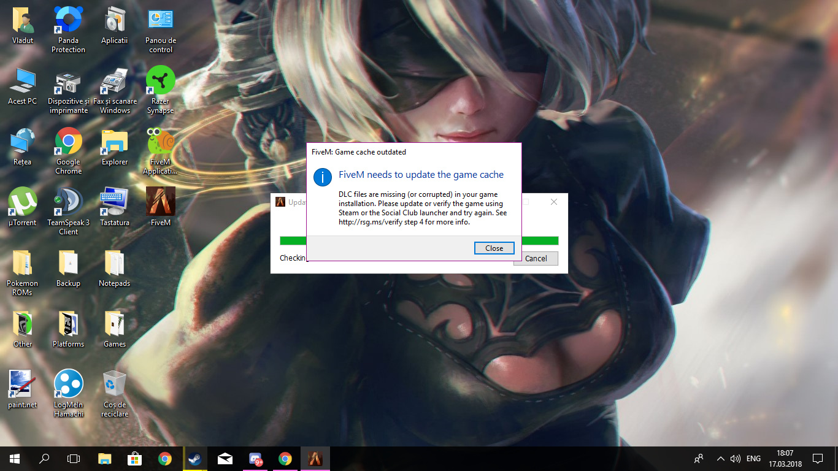
Task: Open Dispozitive si imprimante shortcut
Action: click(x=68, y=91)
